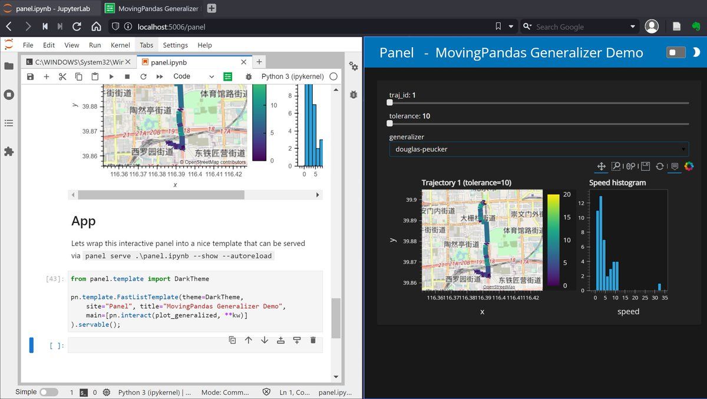Toggle the Hover tool in plot toolbar
The image size is (707, 399).
coord(675,167)
